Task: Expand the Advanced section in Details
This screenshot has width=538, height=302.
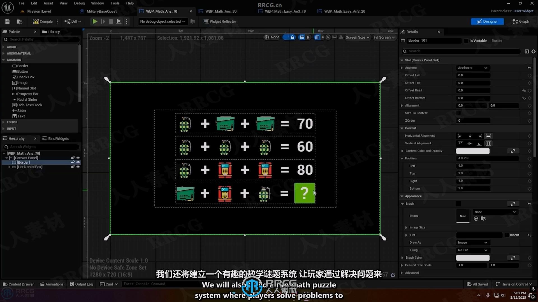Action: [x=402, y=273]
